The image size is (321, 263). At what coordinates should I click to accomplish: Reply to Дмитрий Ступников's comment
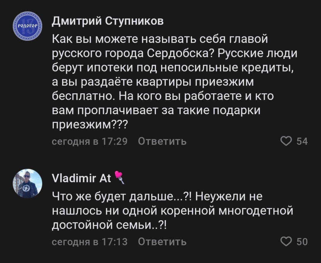tap(162, 141)
